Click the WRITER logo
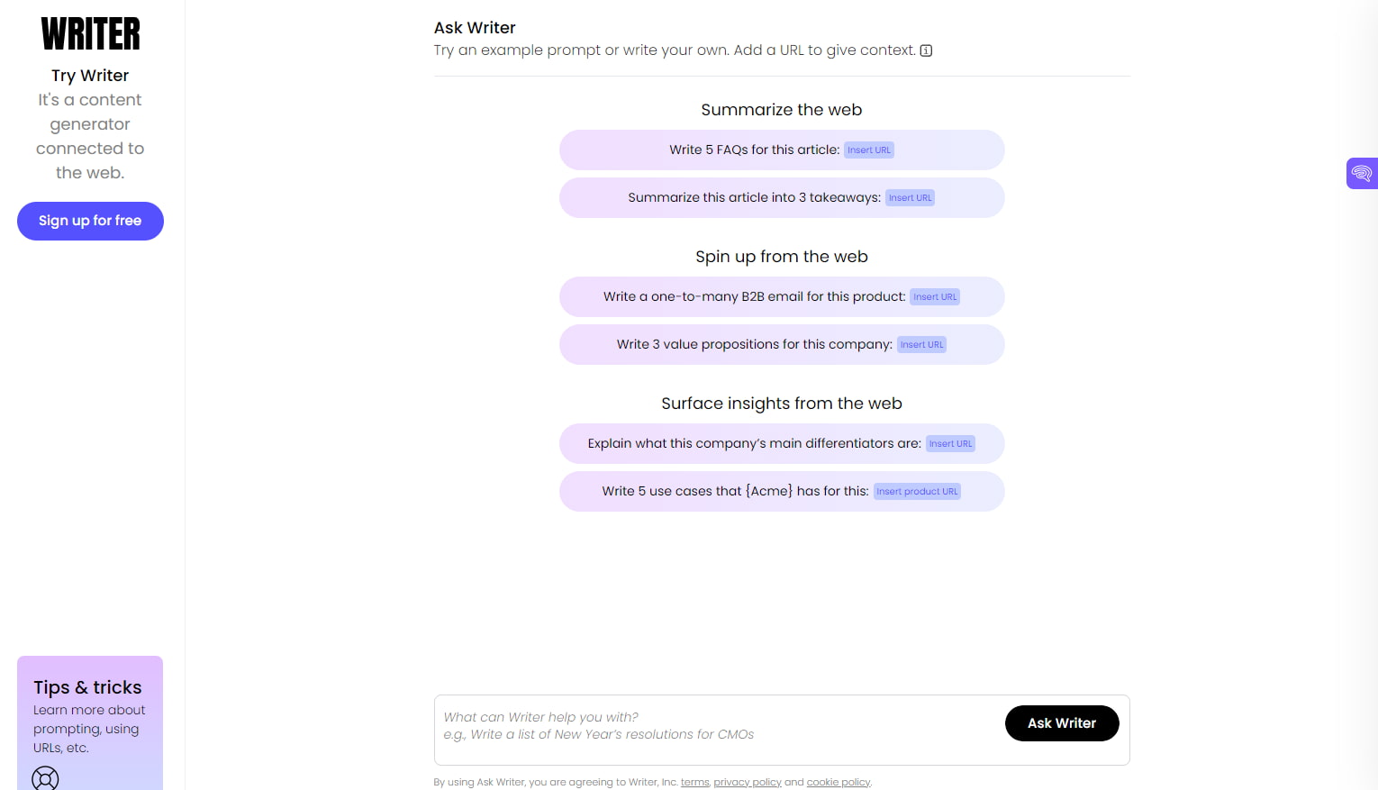 point(89,32)
